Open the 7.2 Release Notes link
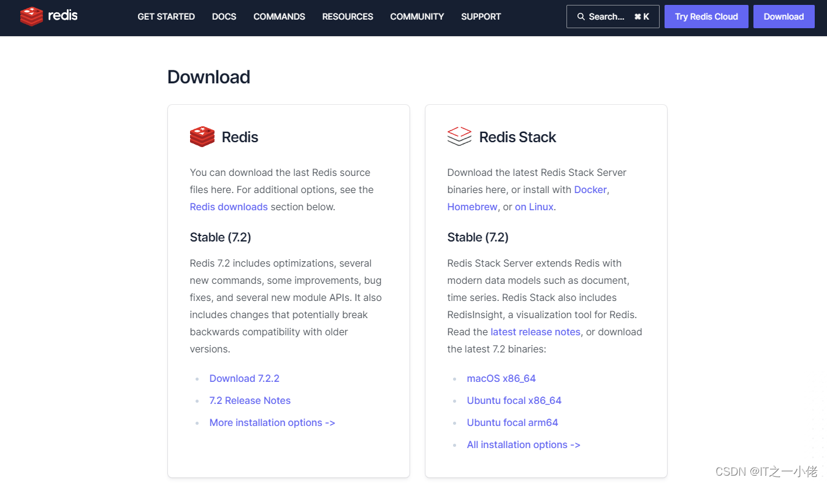 coord(250,400)
